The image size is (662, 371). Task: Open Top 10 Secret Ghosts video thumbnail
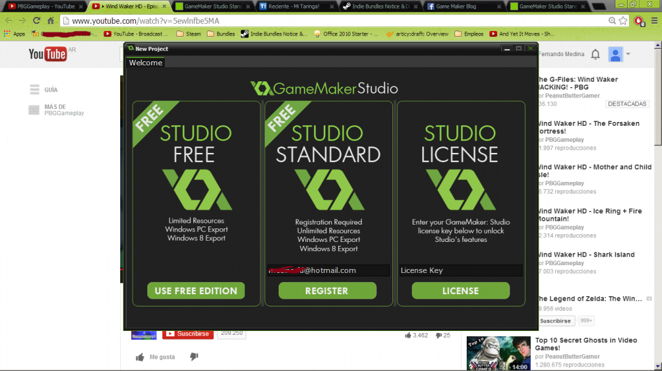pos(498,354)
